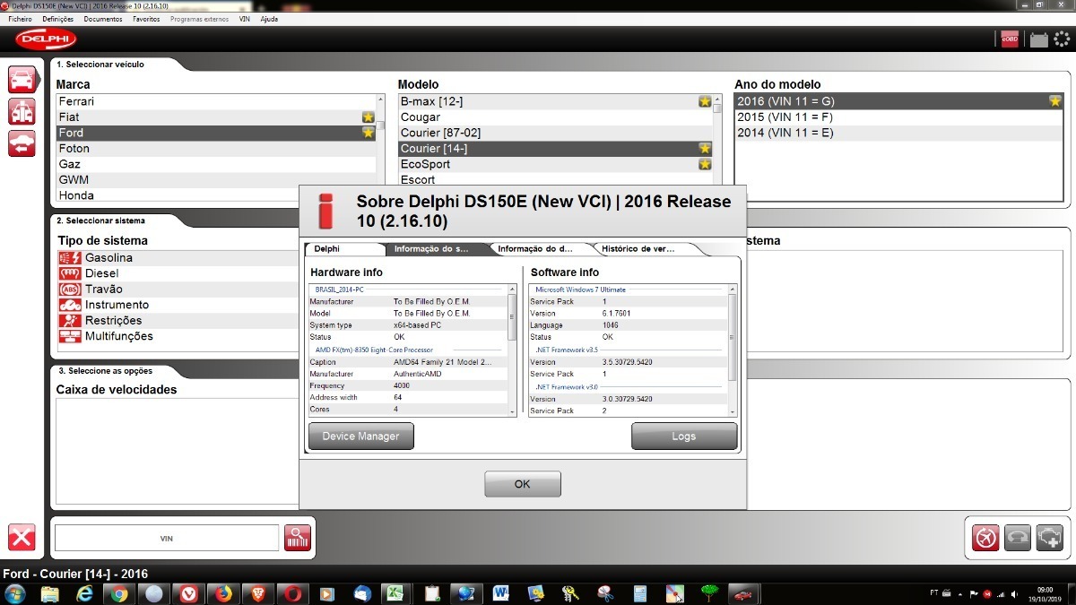Image resolution: width=1076 pixels, height=605 pixels.
Task: Select Honda in Marca list
Action: 217,195
